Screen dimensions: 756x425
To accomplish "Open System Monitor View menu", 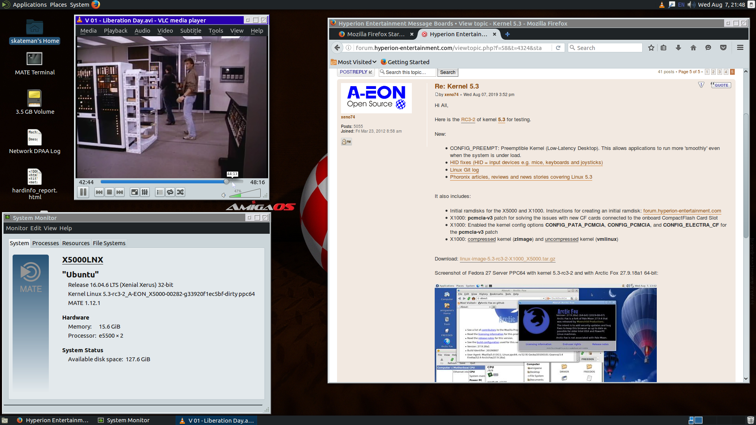I will tap(50, 228).
